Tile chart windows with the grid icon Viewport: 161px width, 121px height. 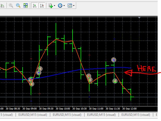25,5
